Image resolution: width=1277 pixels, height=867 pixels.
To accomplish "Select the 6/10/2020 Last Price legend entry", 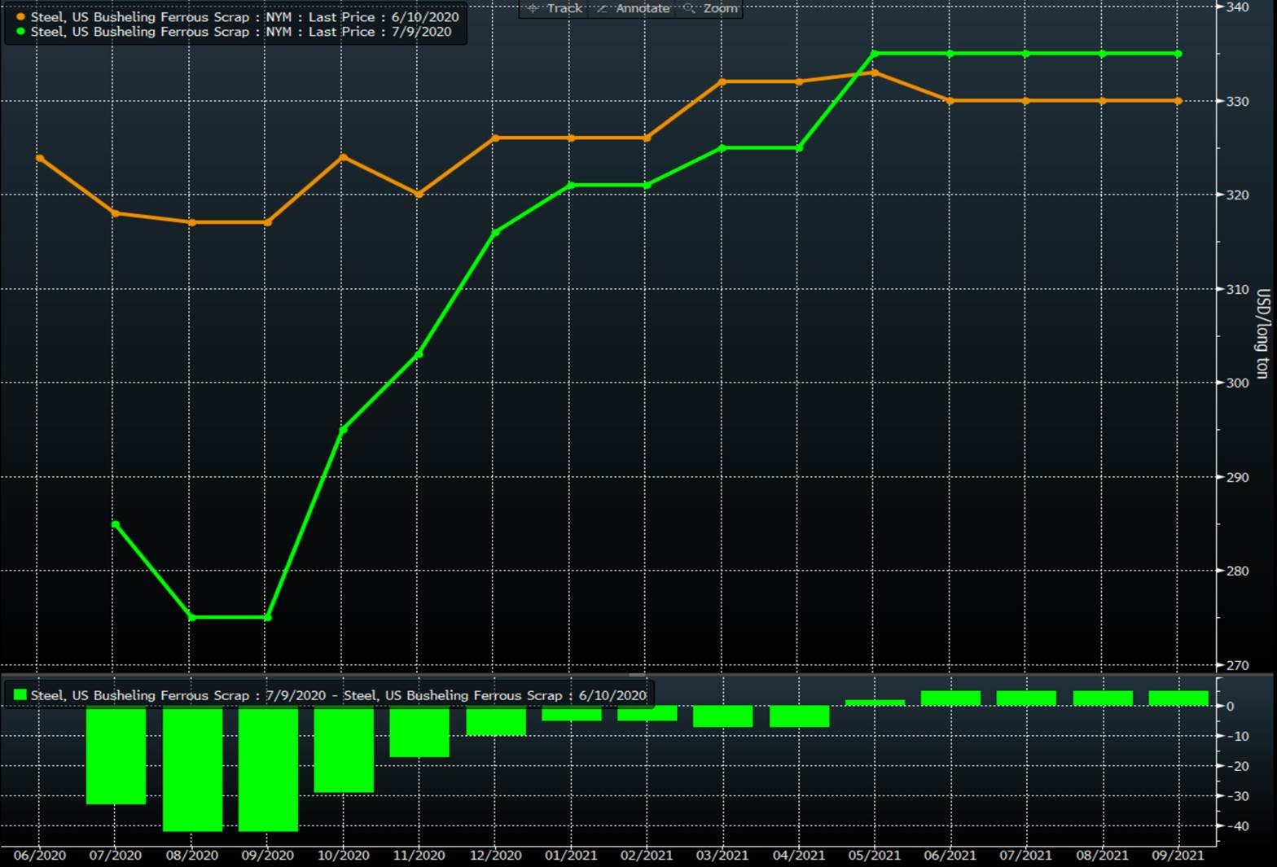I will pyautogui.click(x=244, y=17).
